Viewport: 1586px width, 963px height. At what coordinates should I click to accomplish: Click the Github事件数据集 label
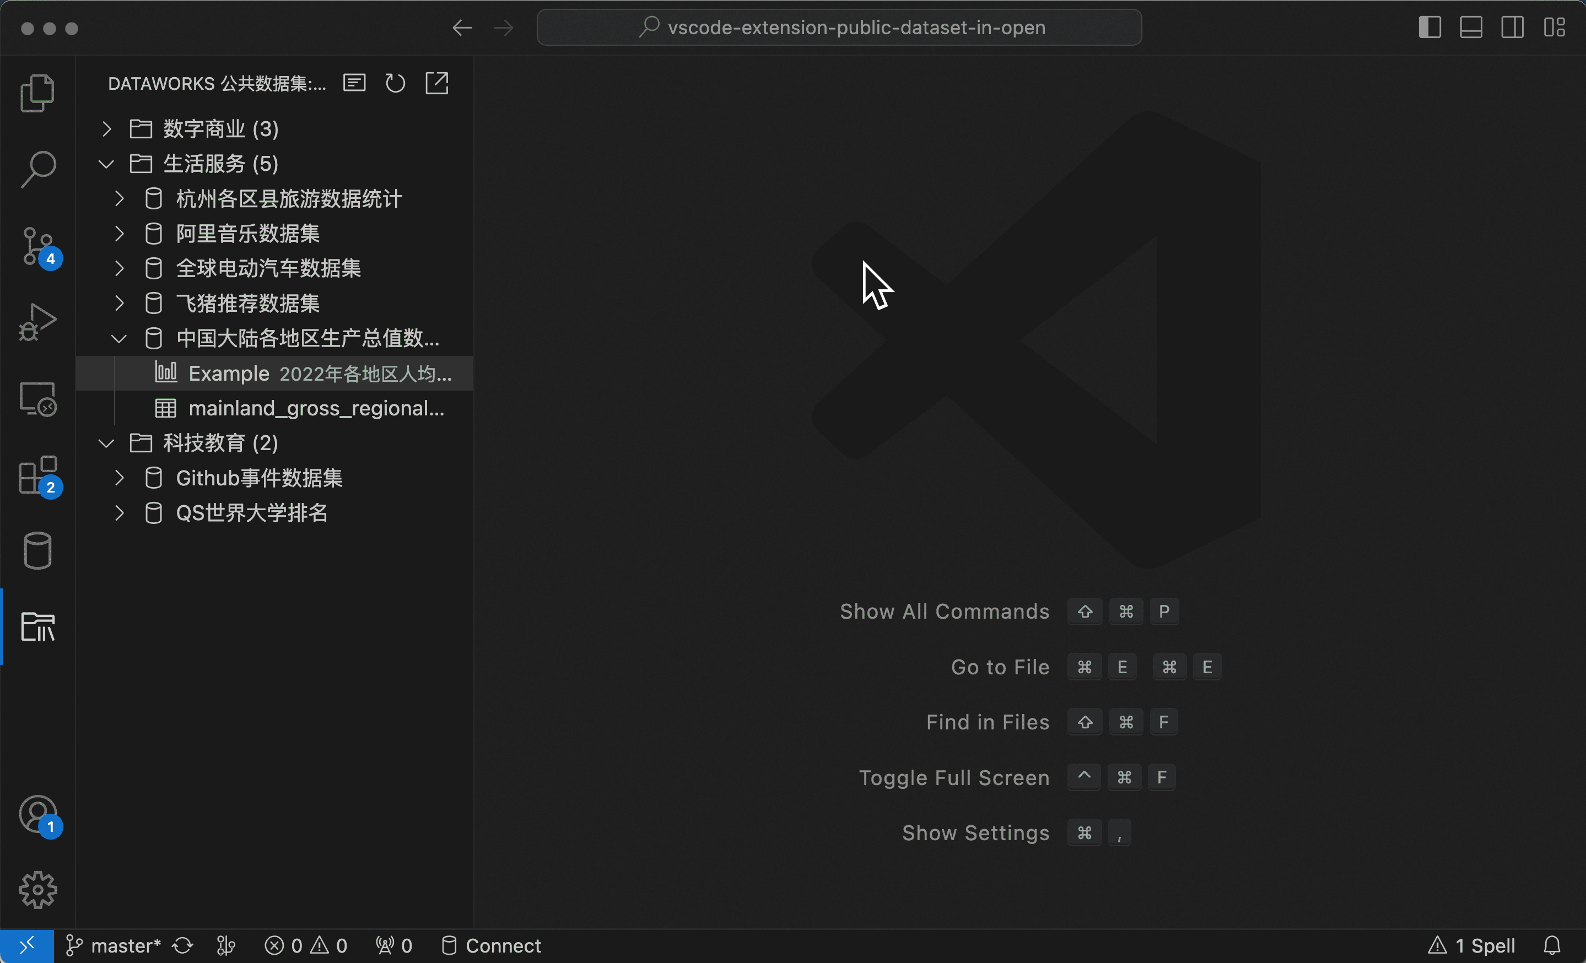coord(260,478)
